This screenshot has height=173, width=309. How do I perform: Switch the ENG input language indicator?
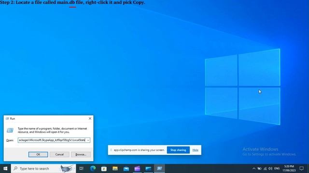277,169
